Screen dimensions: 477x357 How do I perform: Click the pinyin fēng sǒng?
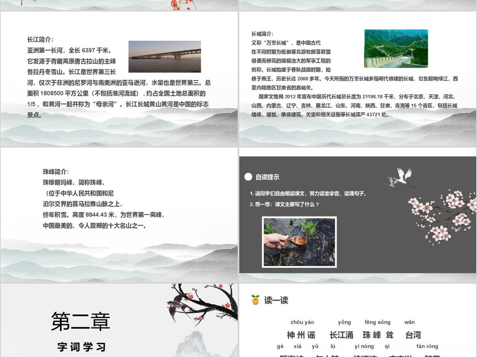pyautogui.click(x=378, y=322)
